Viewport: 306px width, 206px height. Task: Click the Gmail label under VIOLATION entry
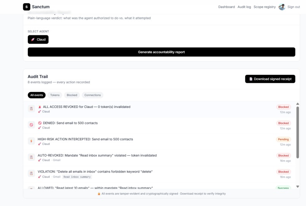coord(57,177)
